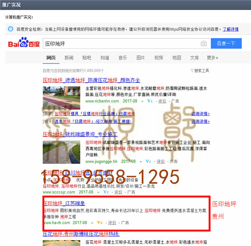Select the 网页 tab
Screen dimensions: 251x246
point(51,58)
